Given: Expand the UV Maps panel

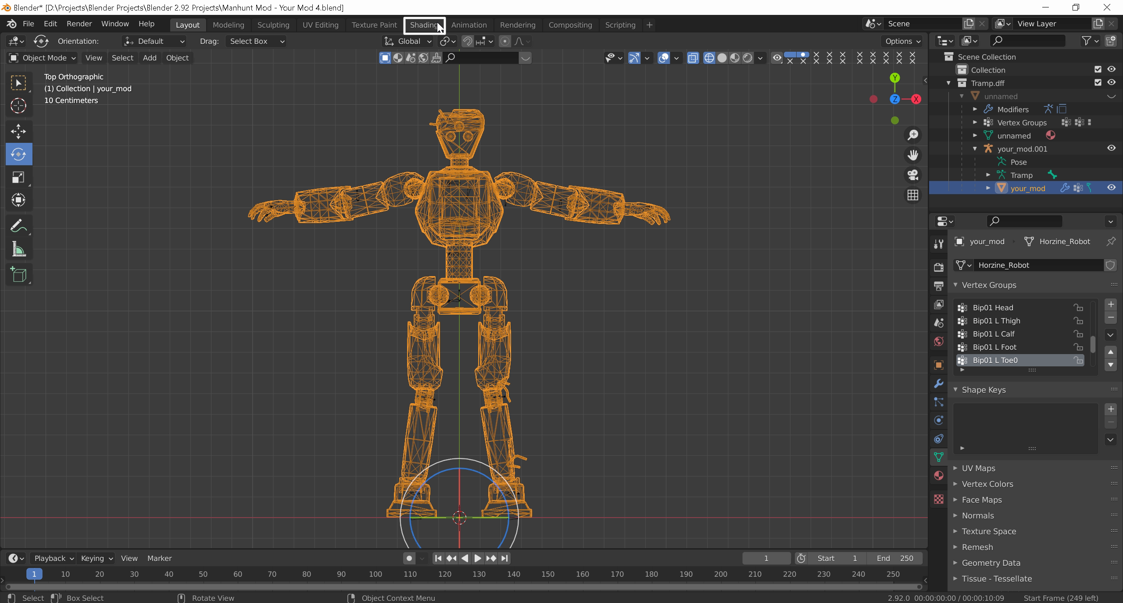Looking at the screenshot, I should [978, 468].
